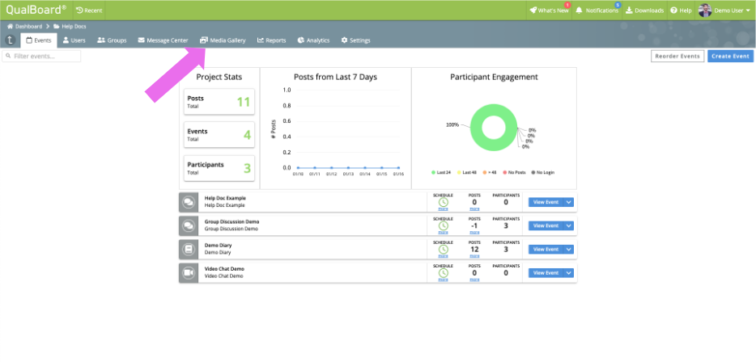This screenshot has height=362, width=756.
Task: Toggle the No Login legend item
Action: [542, 172]
